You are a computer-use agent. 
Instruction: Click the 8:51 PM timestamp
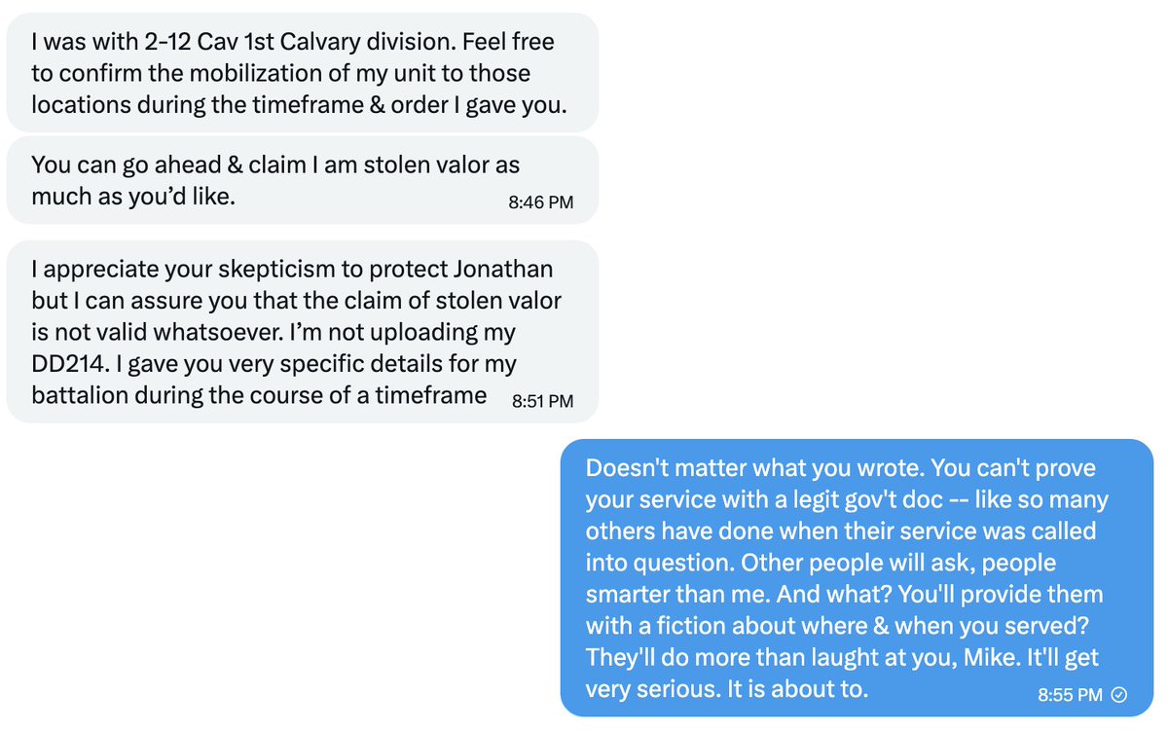click(x=542, y=400)
